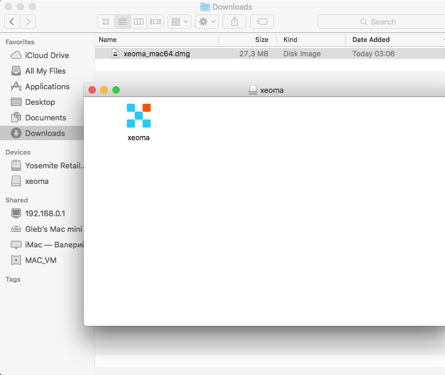445x375 pixels.
Task: Click the Yosemite Retail hard drive icon
Action: pos(16,165)
